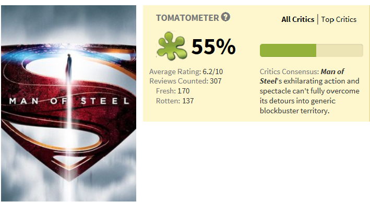
Task: Click the unfilled beige part of score bar
Action: point(340,50)
